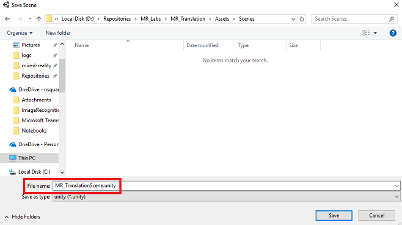Select the mixed-reality folder
402x225 pixels.
coord(36,65)
